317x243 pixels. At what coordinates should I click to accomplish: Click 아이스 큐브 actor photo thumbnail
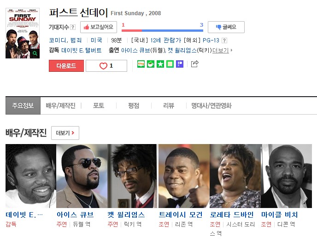coord(82,176)
